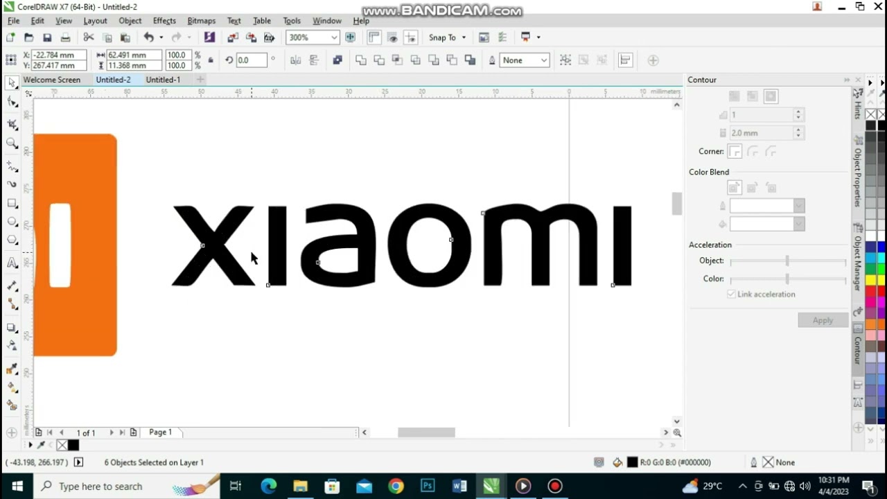Image resolution: width=887 pixels, height=499 pixels.
Task: Select the Text tool
Action: coord(12,263)
